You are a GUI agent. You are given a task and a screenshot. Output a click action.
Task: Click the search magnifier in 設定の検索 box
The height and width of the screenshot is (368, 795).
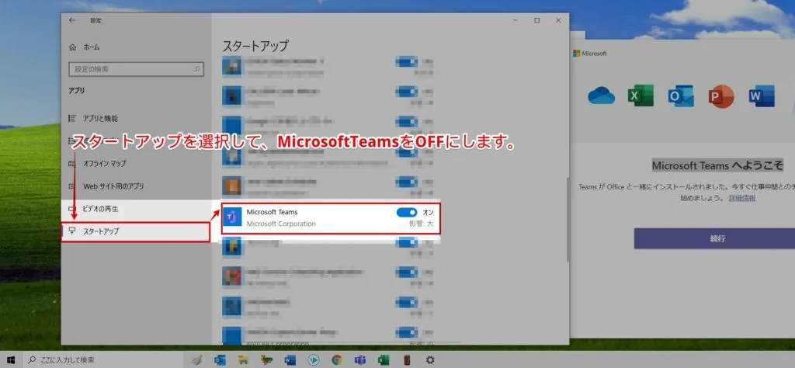196,69
